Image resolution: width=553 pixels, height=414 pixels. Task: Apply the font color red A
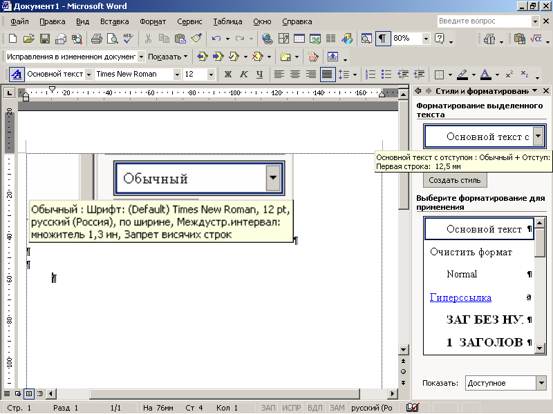pos(486,75)
